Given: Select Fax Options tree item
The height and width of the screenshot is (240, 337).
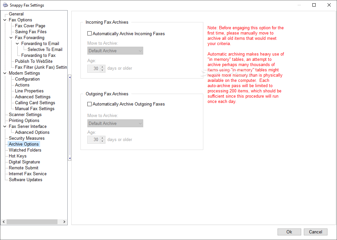Looking at the screenshot, I should click(x=20, y=20).
